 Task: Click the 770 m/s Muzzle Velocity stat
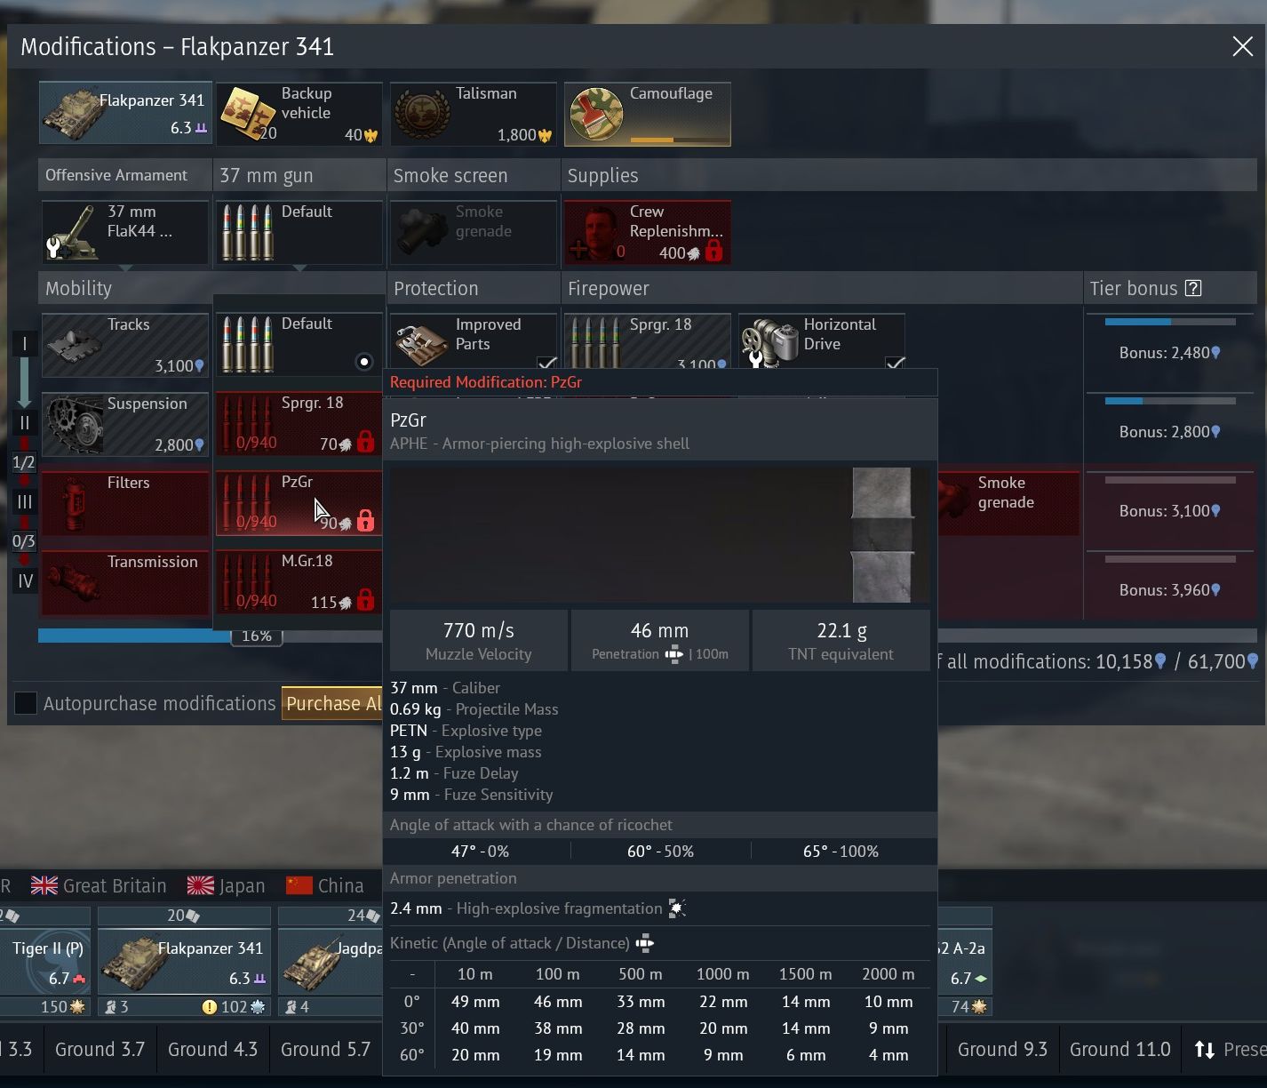click(479, 641)
